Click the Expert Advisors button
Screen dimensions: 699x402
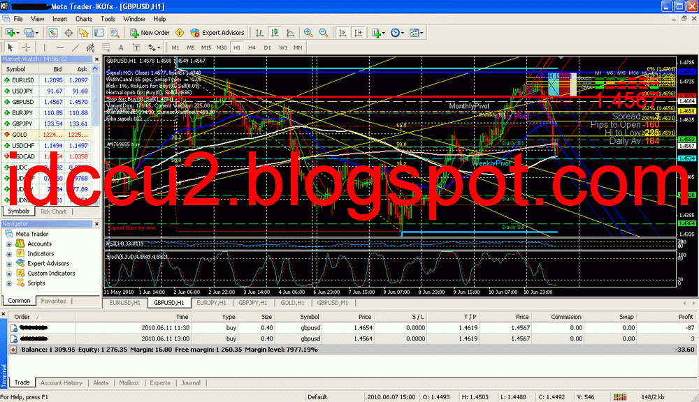click(x=217, y=33)
